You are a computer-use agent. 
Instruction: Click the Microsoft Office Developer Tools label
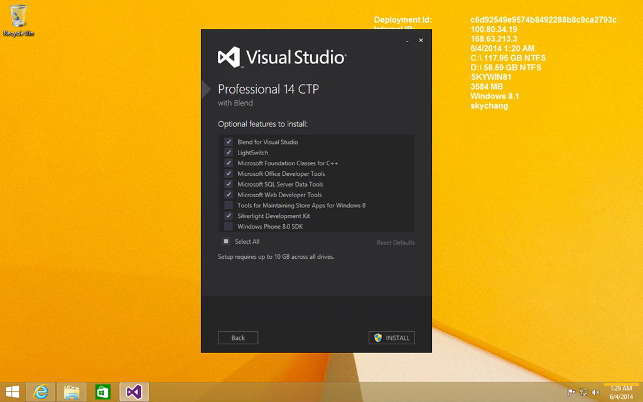click(x=281, y=173)
